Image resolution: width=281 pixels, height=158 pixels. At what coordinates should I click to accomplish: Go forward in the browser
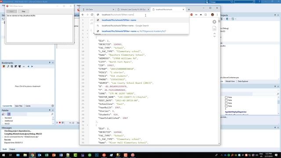[x=87, y=14]
